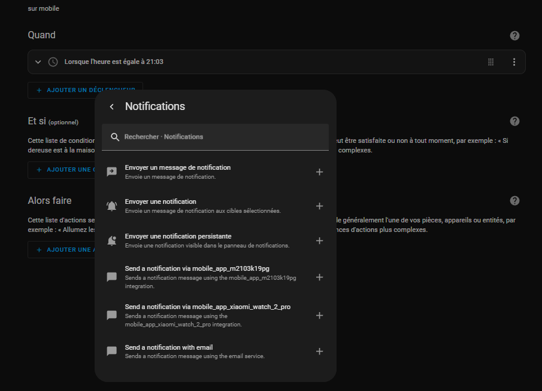Image resolution: width=542 pixels, height=391 pixels.
Task: Add 'Envoyer une notification persistante' plus icon
Action: tap(319, 240)
